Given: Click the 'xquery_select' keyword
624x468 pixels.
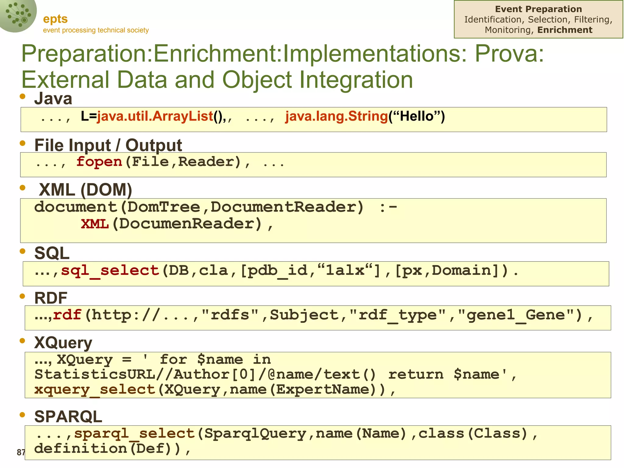Looking at the screenshot, I should point(95,390).
